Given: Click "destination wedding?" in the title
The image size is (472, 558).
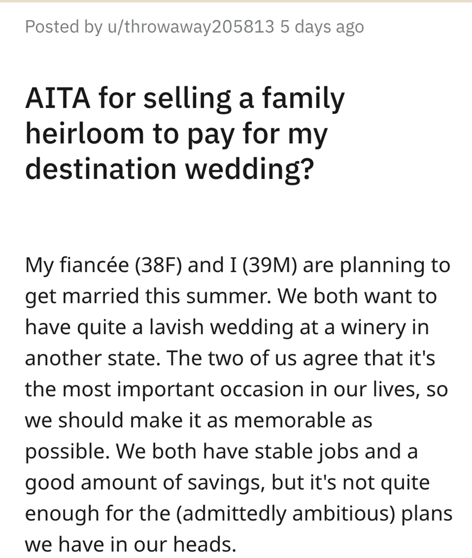Looking at the screenshot, I should click(x=169, y=169).
